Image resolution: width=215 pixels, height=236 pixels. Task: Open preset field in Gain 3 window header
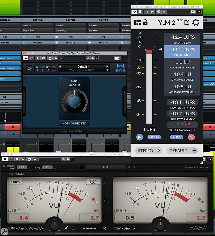(75, 58)
